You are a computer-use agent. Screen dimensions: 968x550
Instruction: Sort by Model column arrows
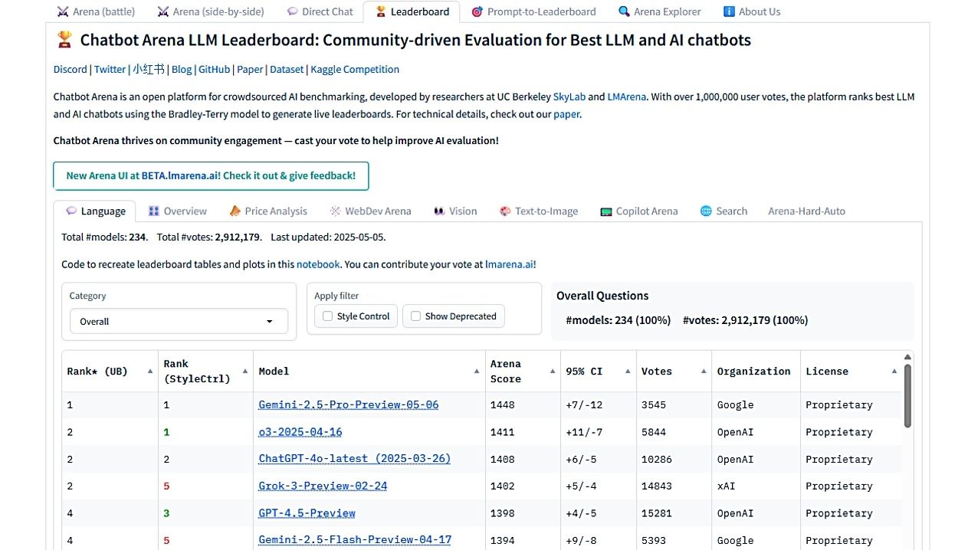[477, 372]
